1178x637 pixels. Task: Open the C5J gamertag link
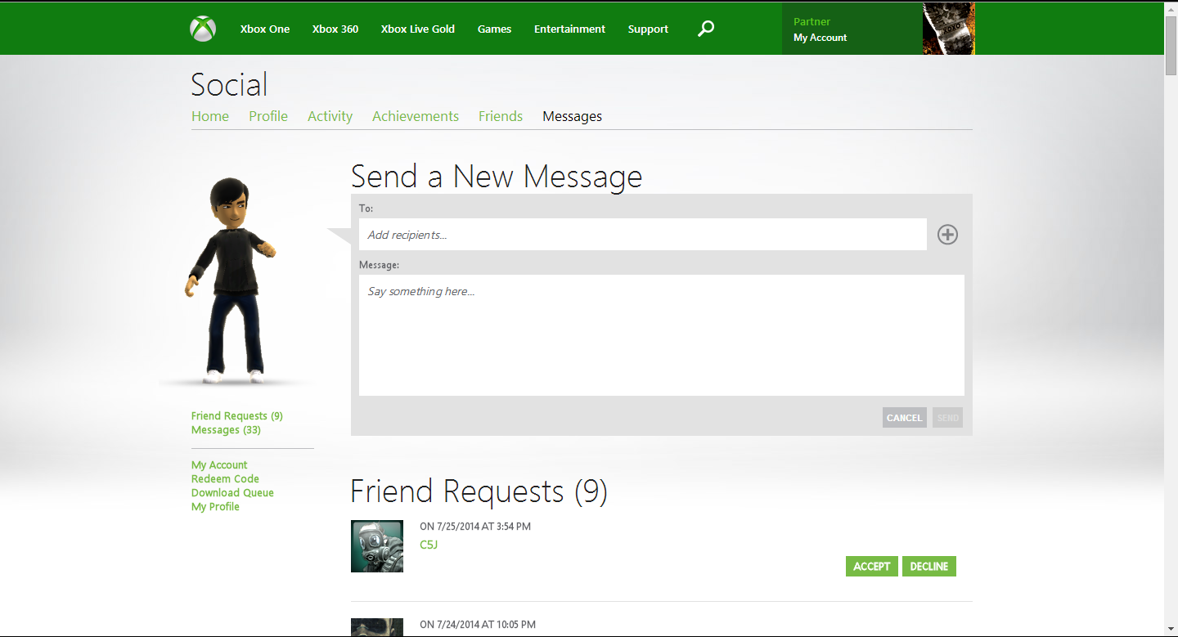[429, 545]
